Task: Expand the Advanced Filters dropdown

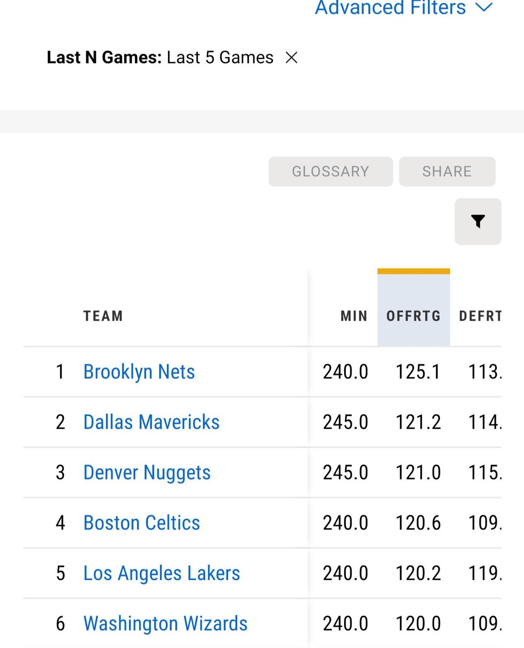Action: 391,8
